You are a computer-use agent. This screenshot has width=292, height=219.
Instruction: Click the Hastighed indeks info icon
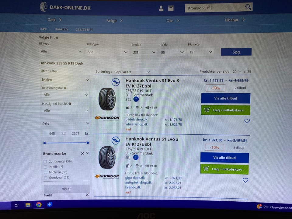(70, 104)
